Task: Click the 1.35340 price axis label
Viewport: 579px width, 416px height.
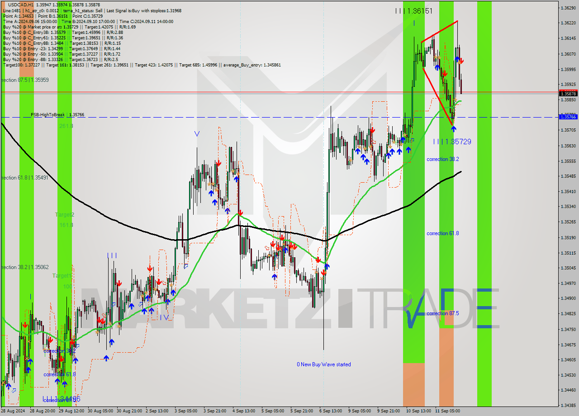Action: click(568, 206)
